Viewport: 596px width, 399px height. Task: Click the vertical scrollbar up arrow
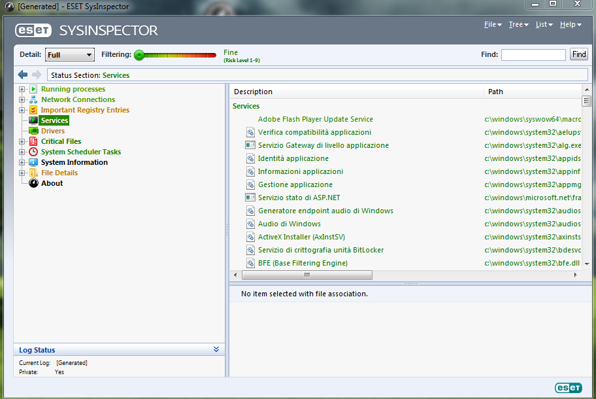click(587, 90)
